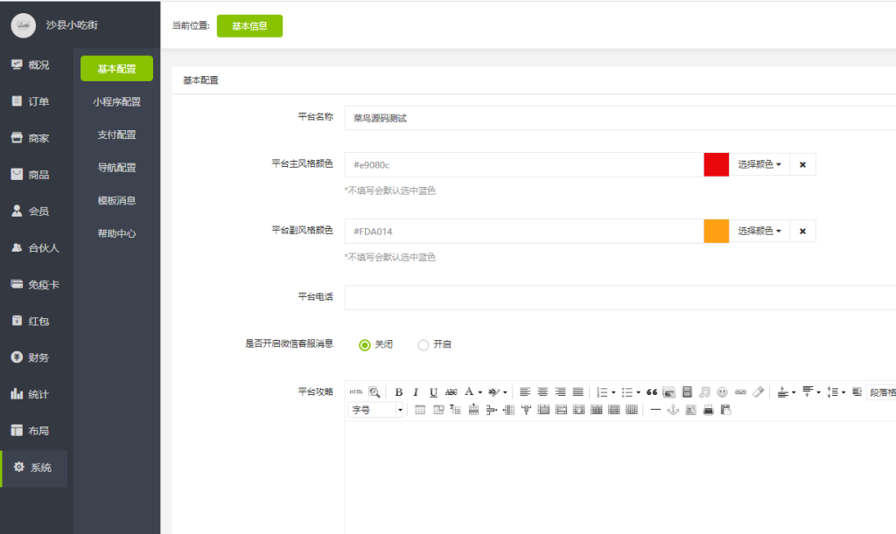Insert blockquote in editor
The width and height of the screenshot is (896, 534).
pos(651,392)
